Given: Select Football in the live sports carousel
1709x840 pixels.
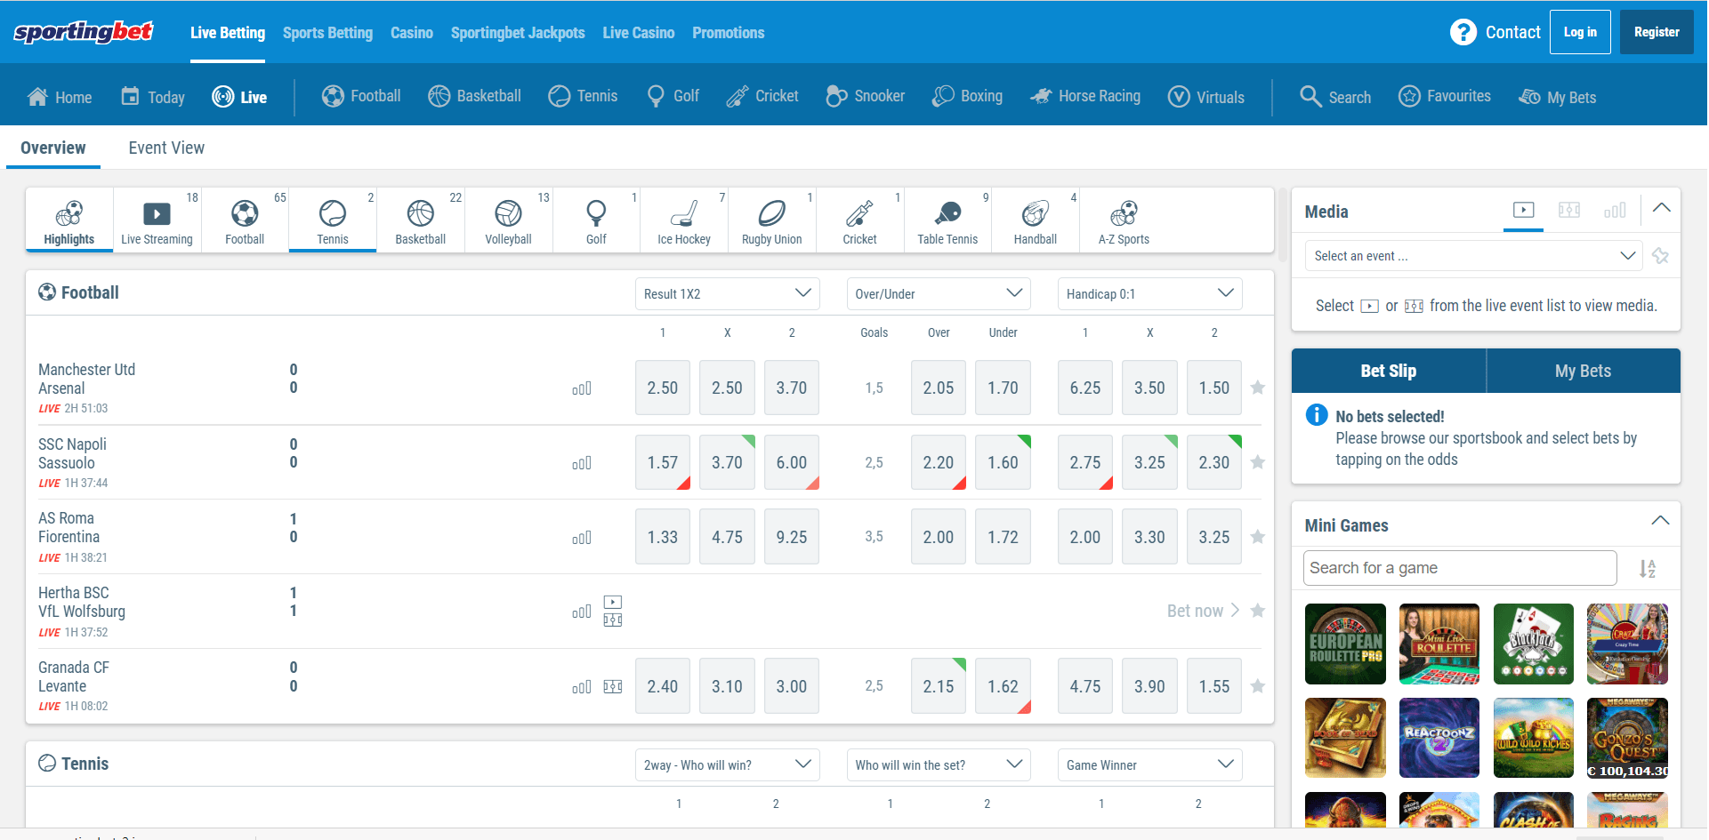Looking at the screenshot, I should pos(245,220).
